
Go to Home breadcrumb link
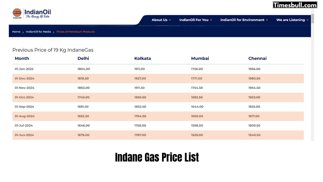coord(16,32)
